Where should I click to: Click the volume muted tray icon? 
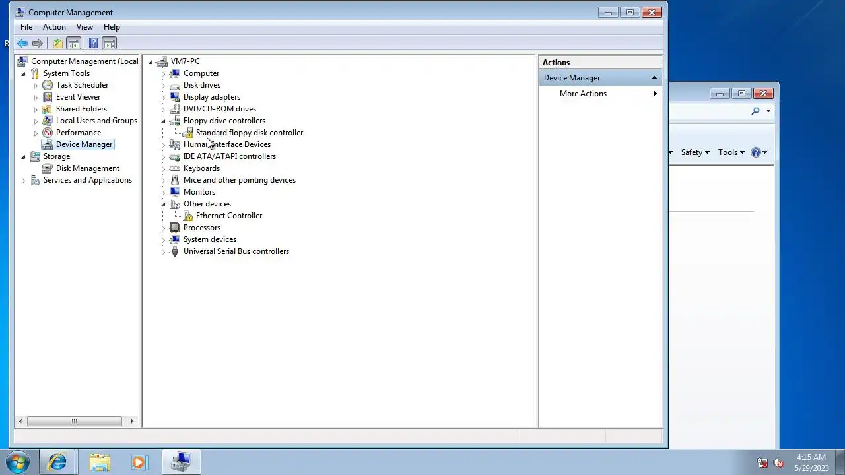pos(778,463)
